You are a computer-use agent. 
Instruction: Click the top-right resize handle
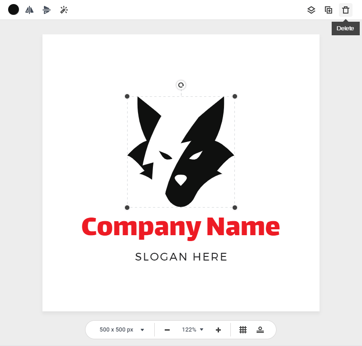[x=235, y=96]
